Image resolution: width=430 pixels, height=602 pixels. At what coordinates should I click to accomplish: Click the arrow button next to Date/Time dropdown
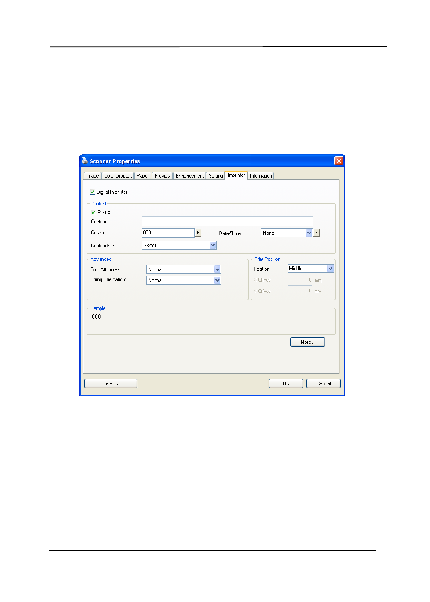coord(316,233)
